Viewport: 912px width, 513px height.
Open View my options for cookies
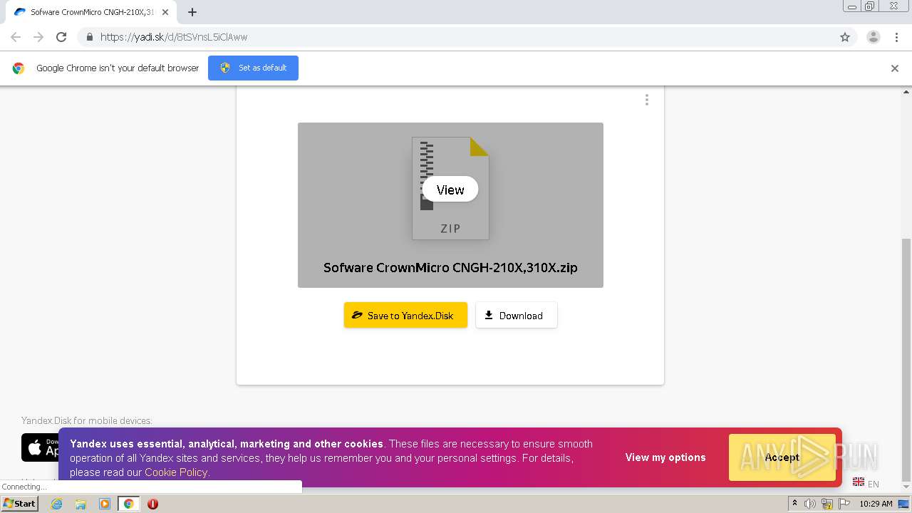pyautogui.click(x=665, y=457)
